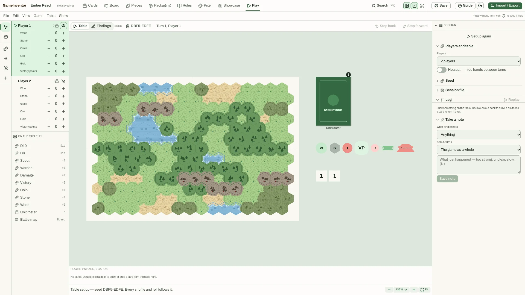Increase Player 1 Gold count
Viewport: 525px width, 295px height.
pos(63,64)
